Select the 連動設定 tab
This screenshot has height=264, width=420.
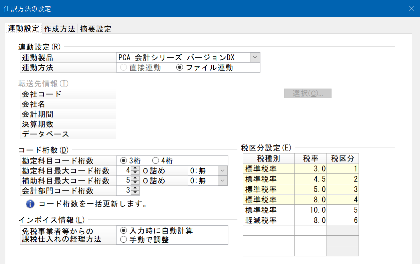coord(23,29)
